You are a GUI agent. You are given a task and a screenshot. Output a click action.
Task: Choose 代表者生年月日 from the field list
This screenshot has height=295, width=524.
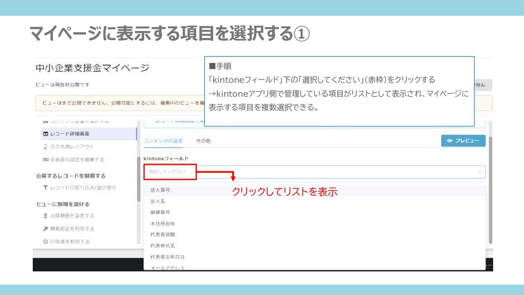[314, 257]
